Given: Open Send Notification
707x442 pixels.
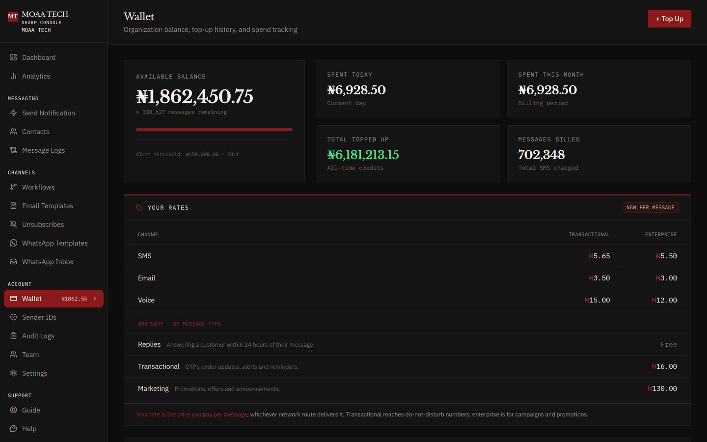Looking at the screenshot, I should [x=54, y=113].
